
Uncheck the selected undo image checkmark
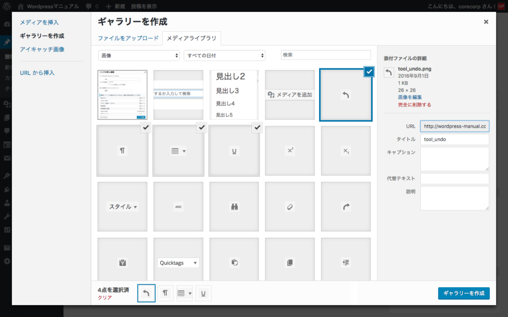(x=369, y=72)
